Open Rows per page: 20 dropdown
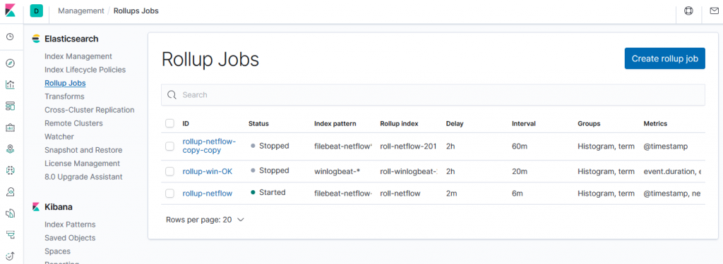Image resolution: width=723 pixels, height=264 pixels. (x=205, y=220)
